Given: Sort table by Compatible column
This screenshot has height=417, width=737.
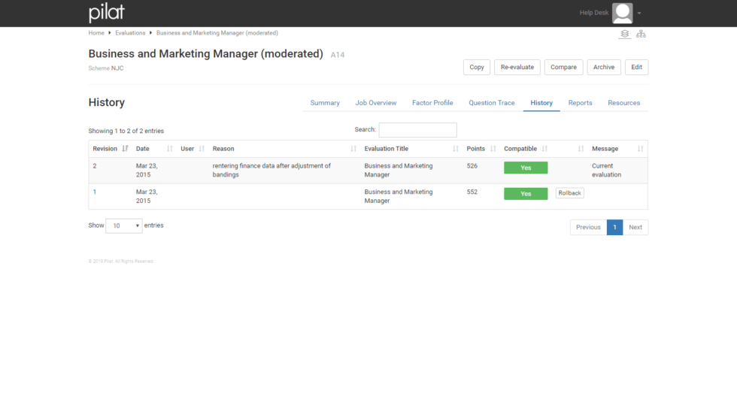Looking at the screenshot, I should [x=520, y=149].
